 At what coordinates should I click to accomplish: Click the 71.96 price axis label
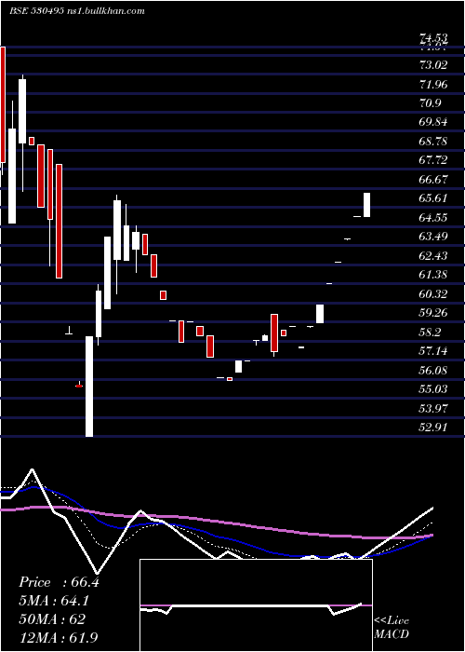[x=433, y=85]
